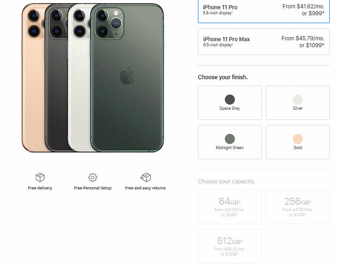Click the Space Gray color swatch circle
The height and width of the screenshot is (264, 338).
(230, 99)
